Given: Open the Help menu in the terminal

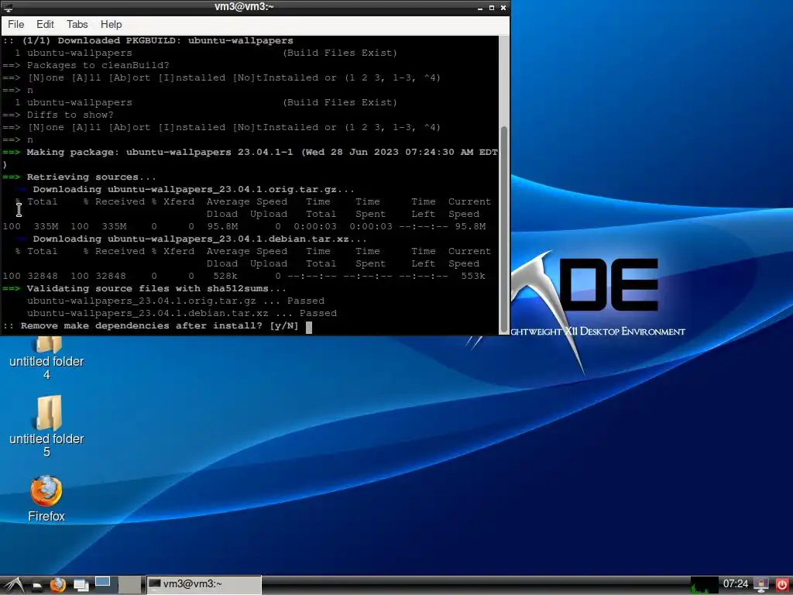Looking at the screenshot, I should 111,24.
